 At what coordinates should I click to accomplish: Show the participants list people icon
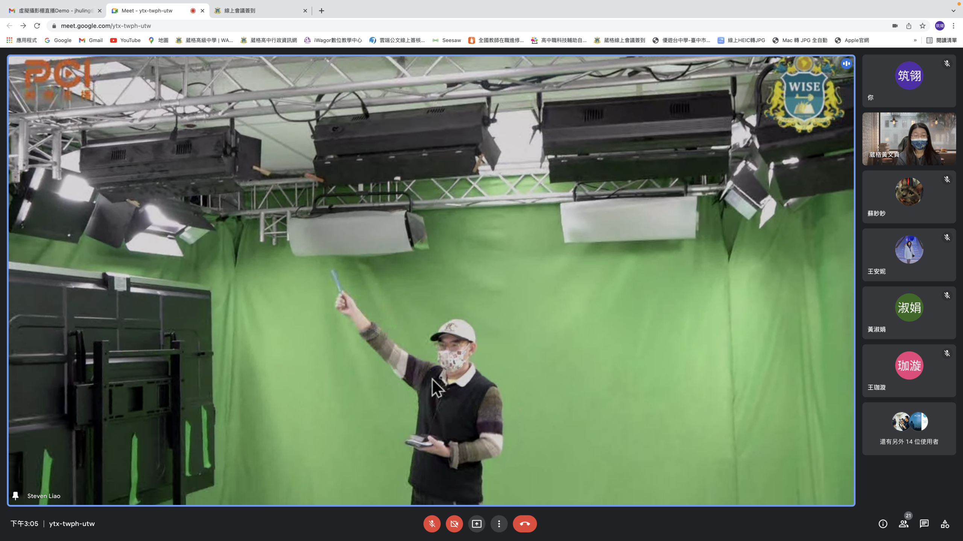click(903, 524)
